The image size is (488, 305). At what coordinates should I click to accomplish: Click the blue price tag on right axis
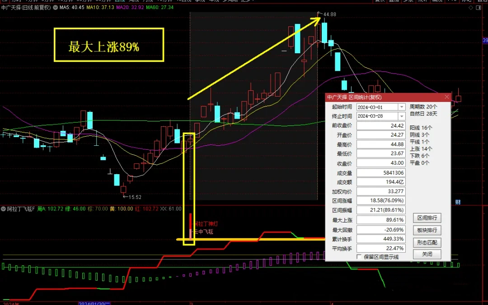tap(485, 41)
